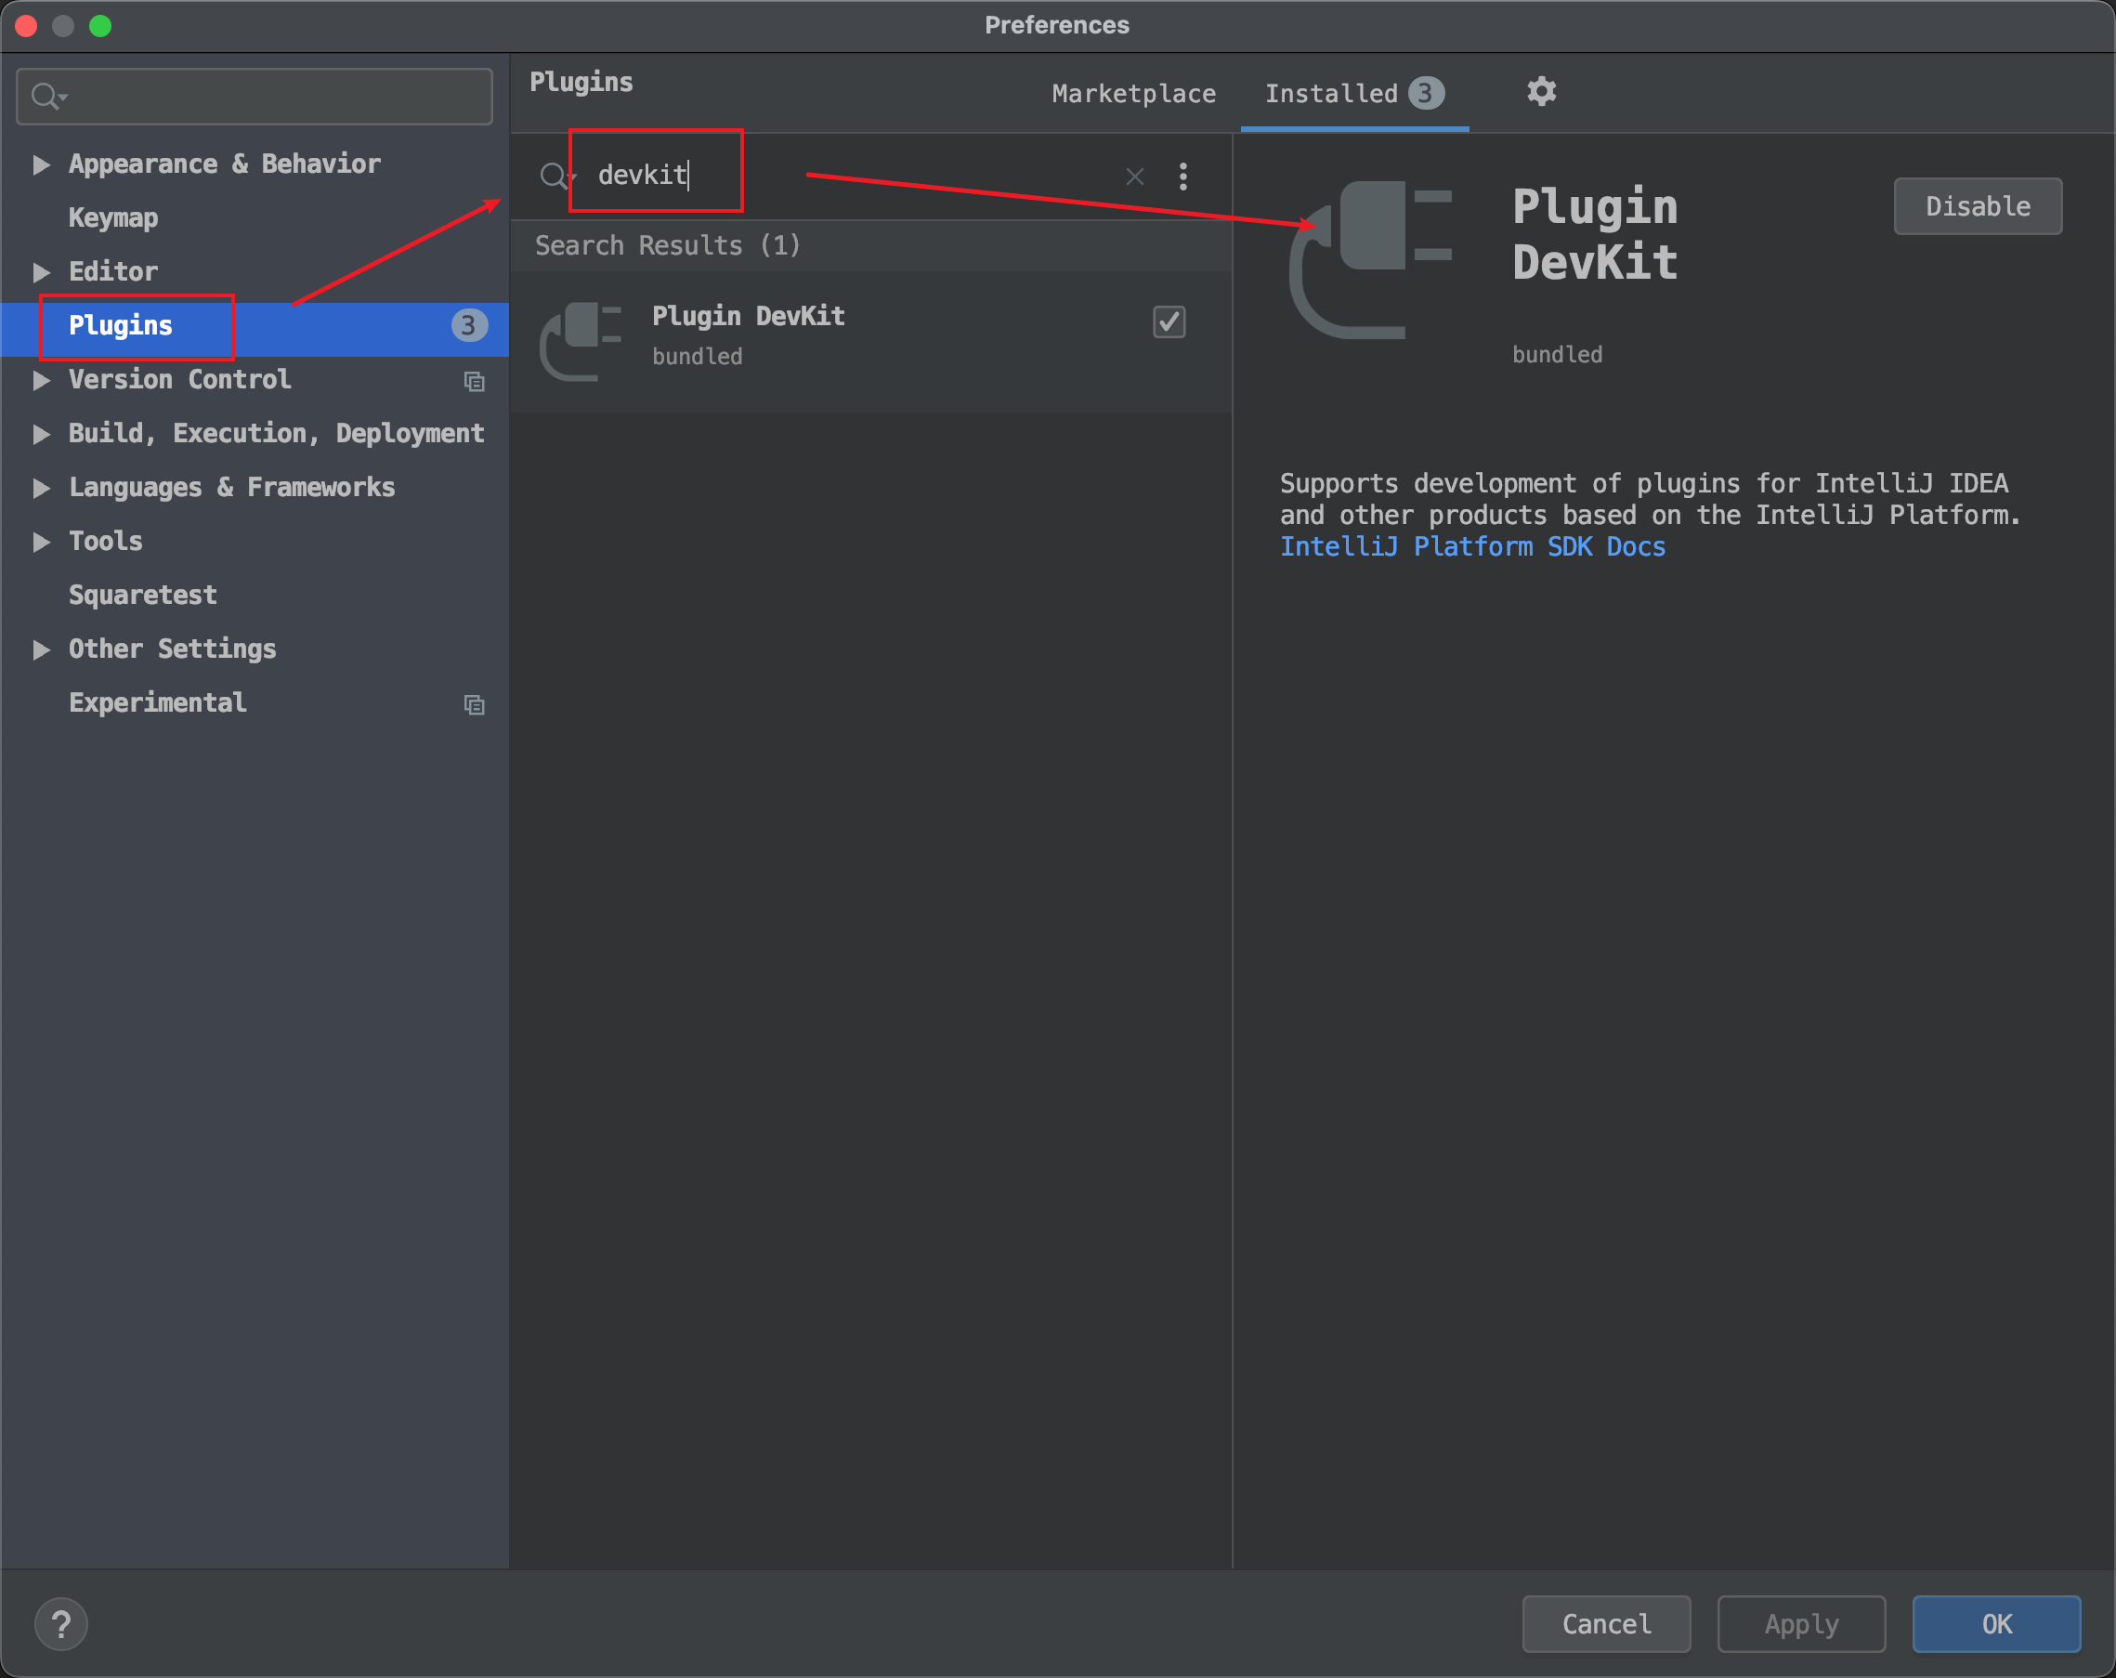Click the Disable plugin button
The image size is (2116, 1678).
click(x=1978, y=206)
